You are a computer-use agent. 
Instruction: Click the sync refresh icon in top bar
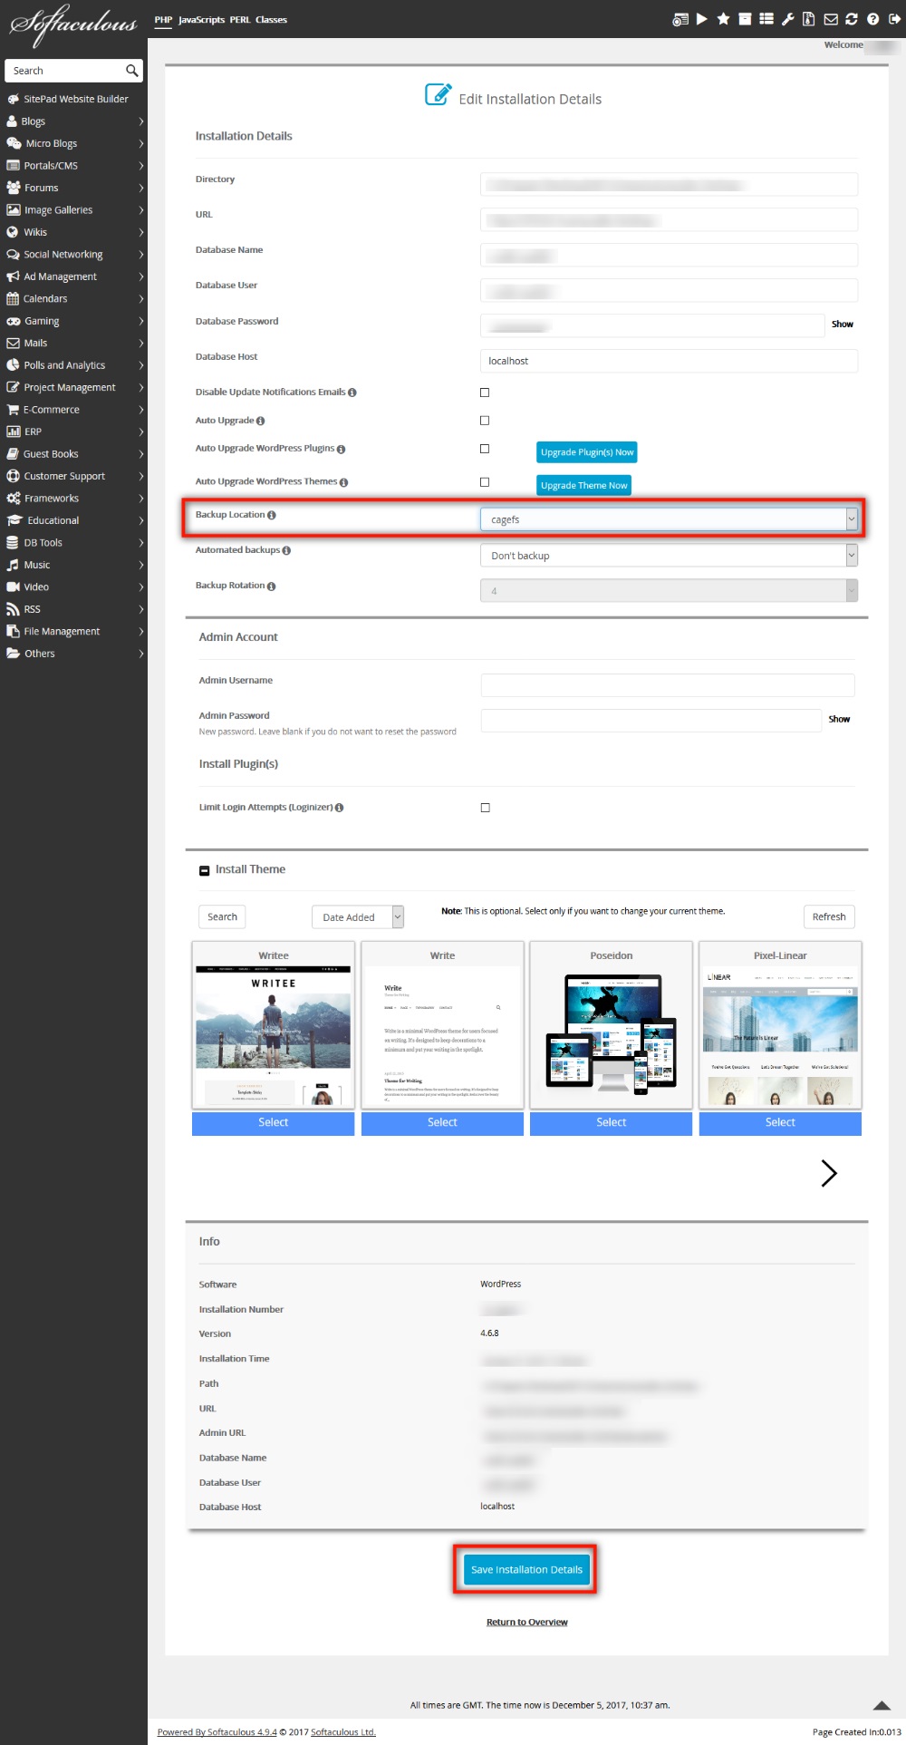[x=852, y=19]
